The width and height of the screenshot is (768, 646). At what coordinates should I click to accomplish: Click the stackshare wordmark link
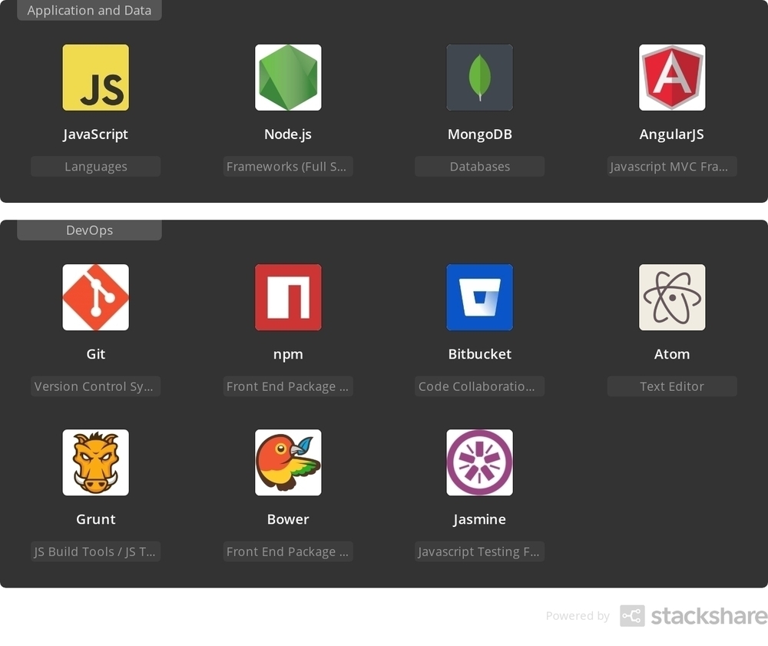(x=709, y=616)
